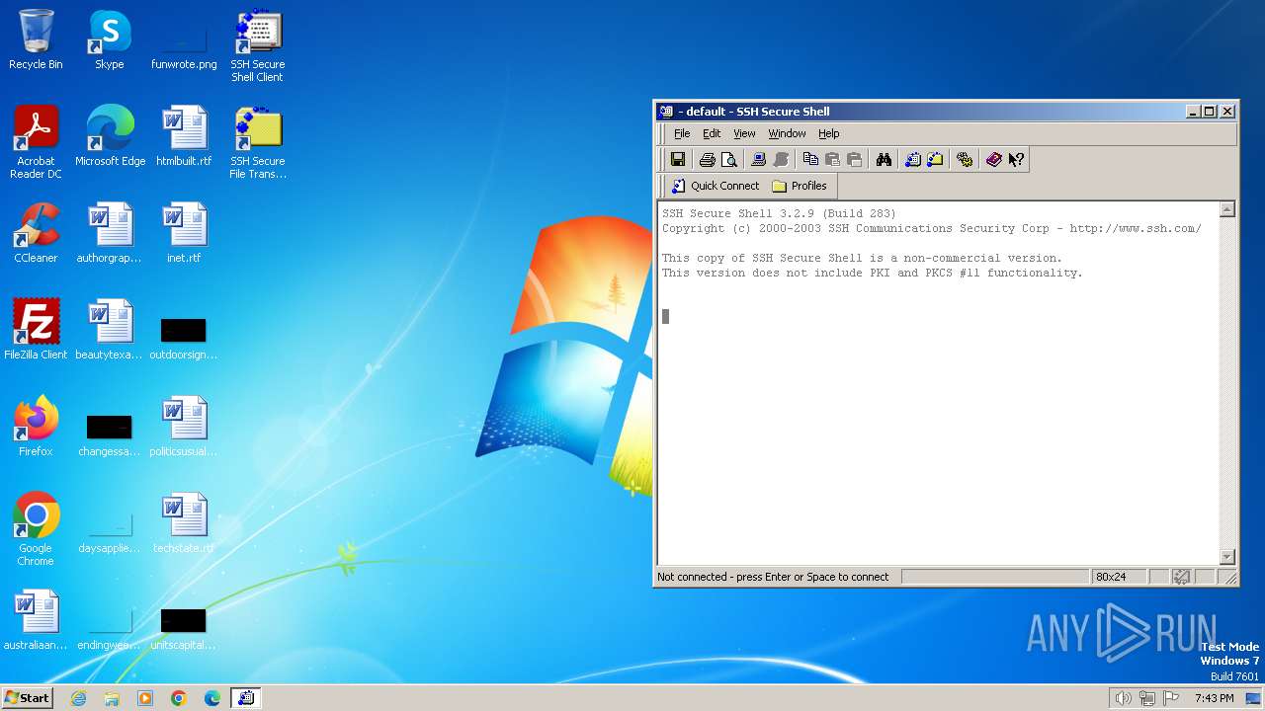This screenshot has width=1265, height=711.
Task: Select the Firefox desktop shortcut
Action: (x=36, y=427)
